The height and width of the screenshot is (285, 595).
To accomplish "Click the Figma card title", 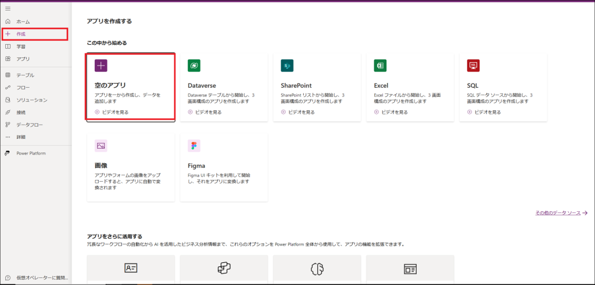I will 196,165.
